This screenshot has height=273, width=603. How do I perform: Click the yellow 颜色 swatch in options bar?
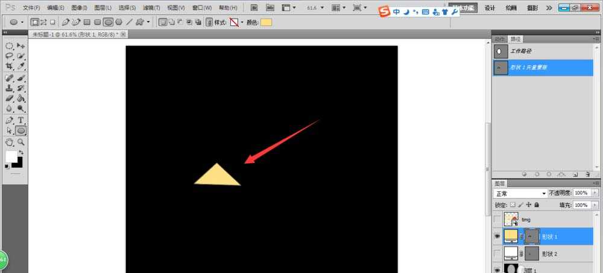[x=266, y=22]
